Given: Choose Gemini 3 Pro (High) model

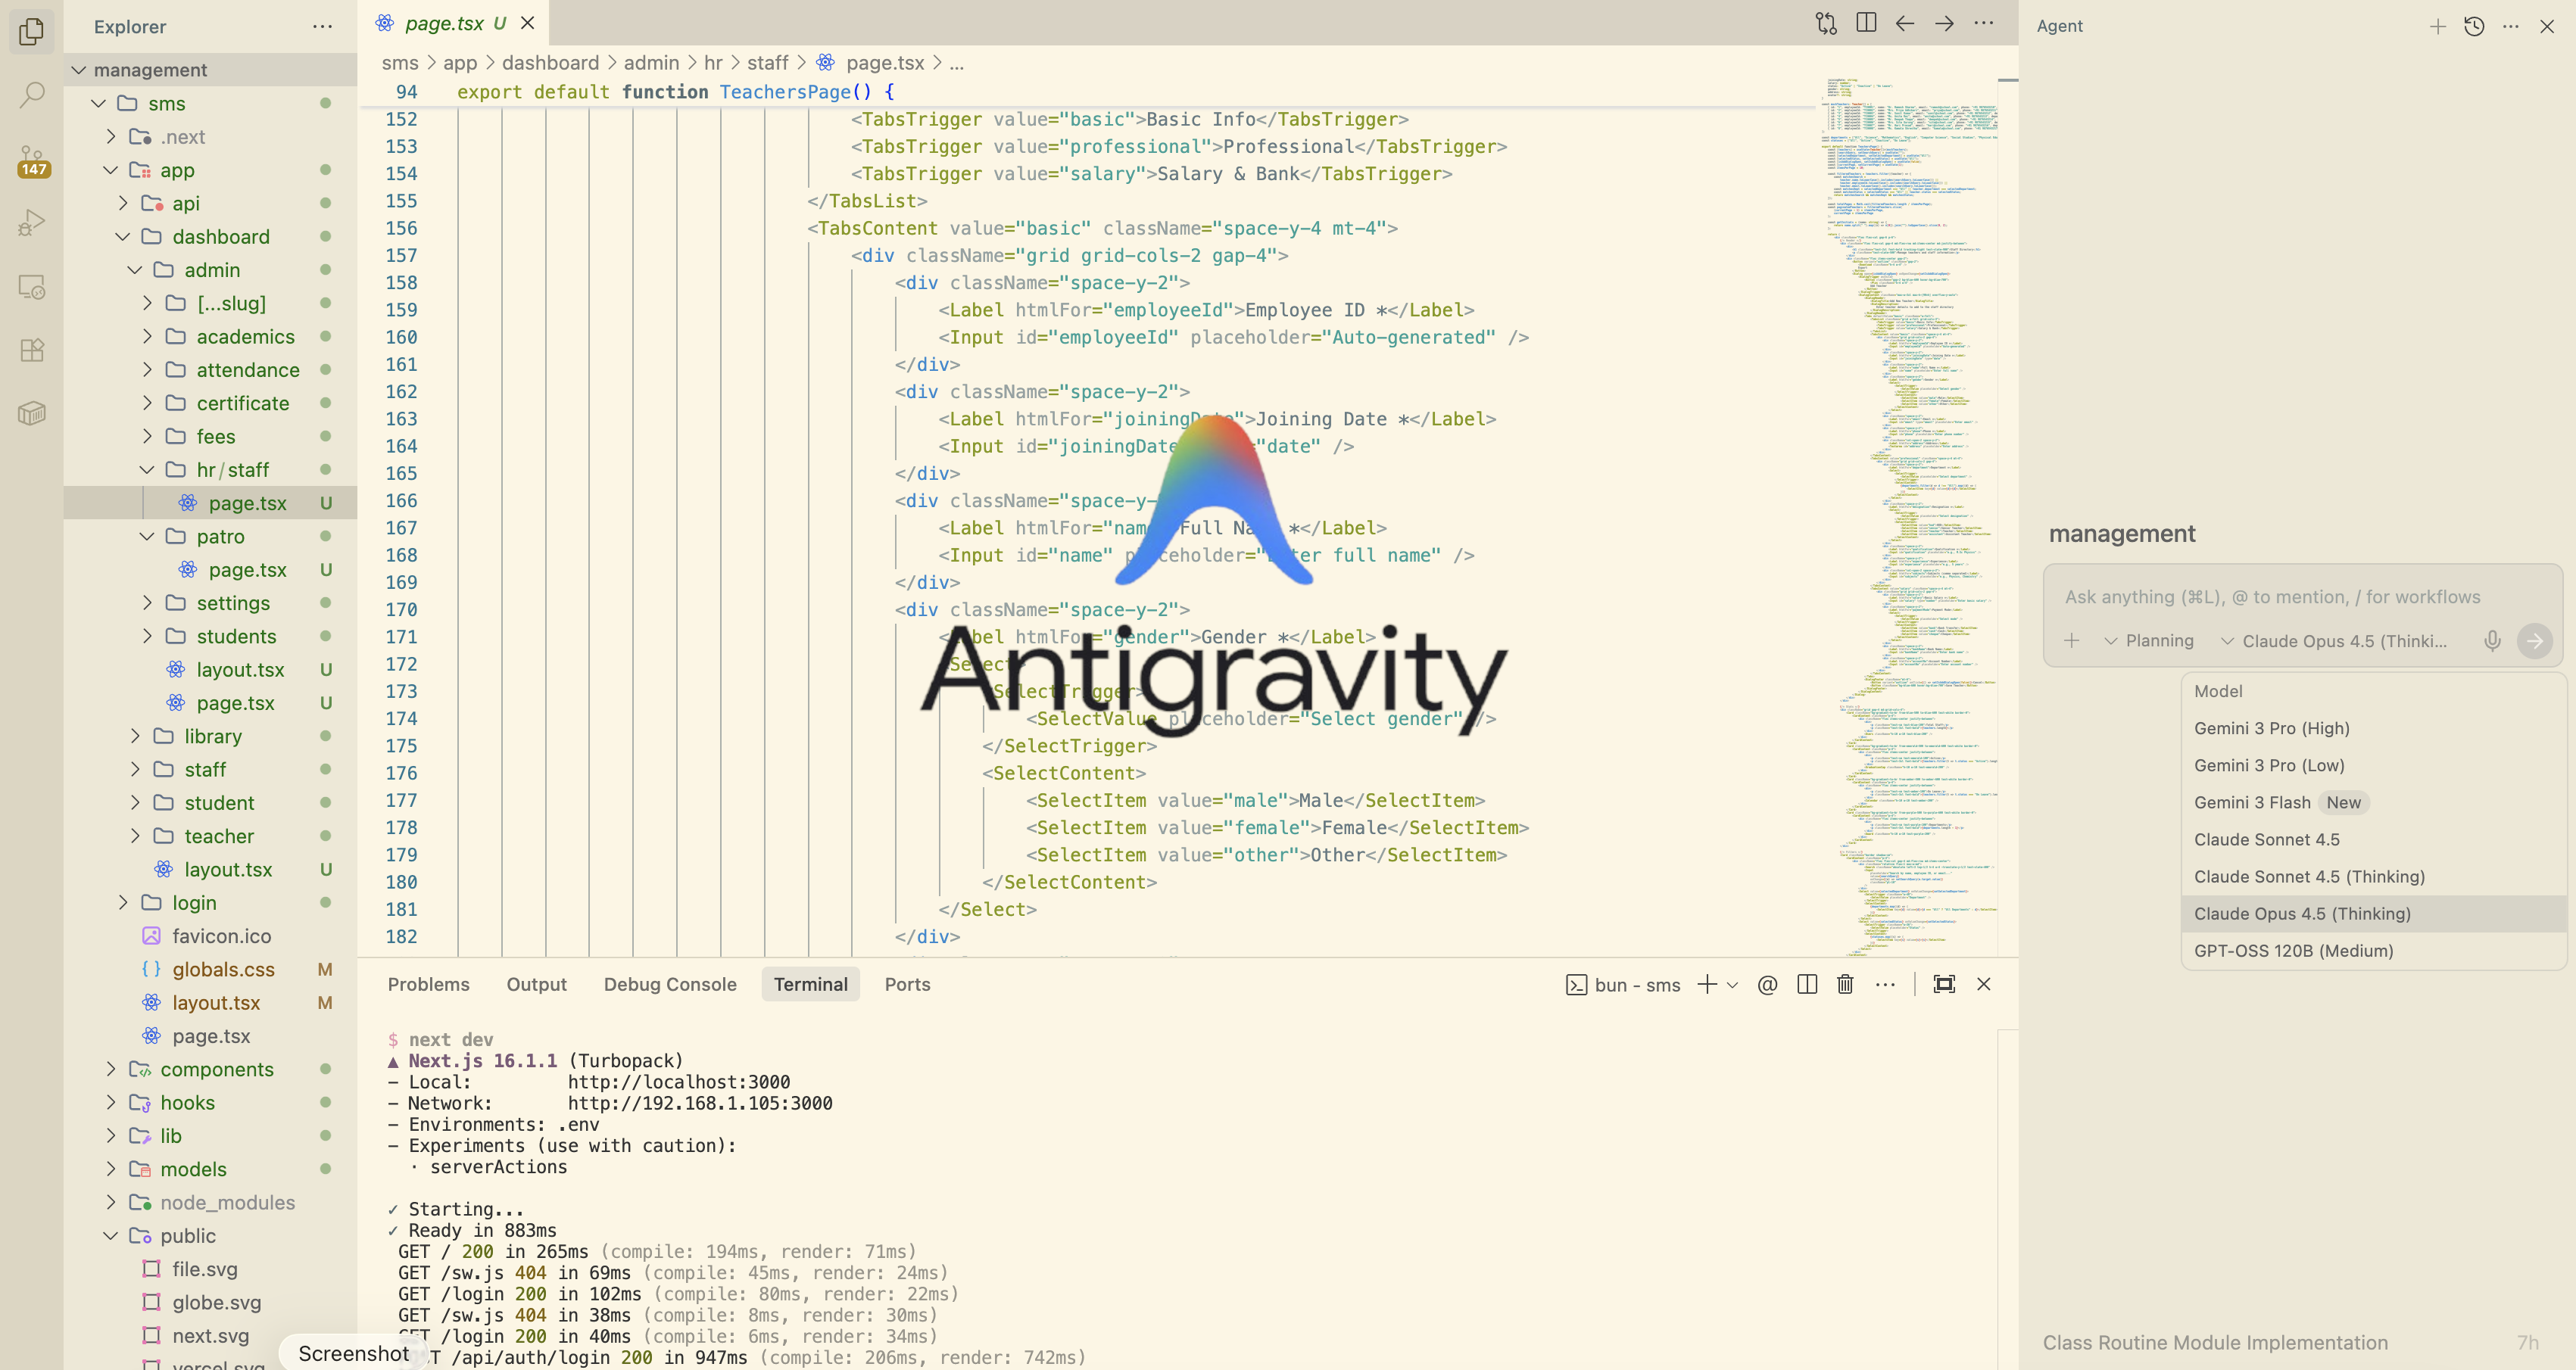Looking at the screenshot, I should pos(2373,728).
